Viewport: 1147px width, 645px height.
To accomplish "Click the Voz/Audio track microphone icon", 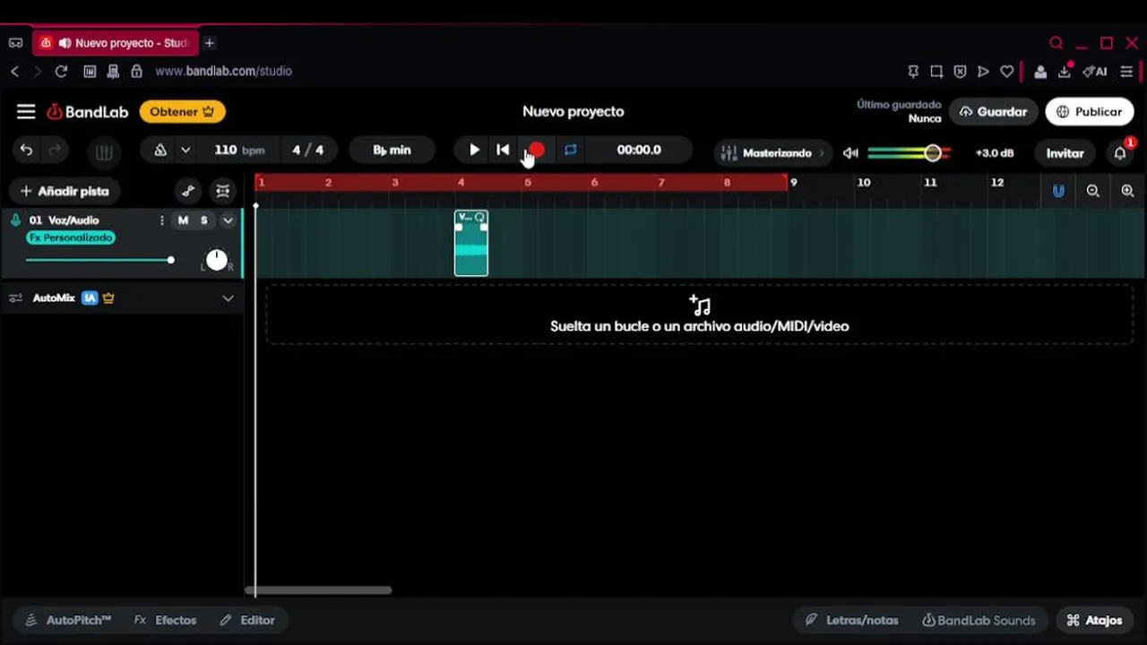I will click(15, 220).
